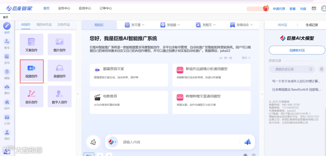Open the 眼霜营销文案 template card
326x156 pixels.
(129, 75)
